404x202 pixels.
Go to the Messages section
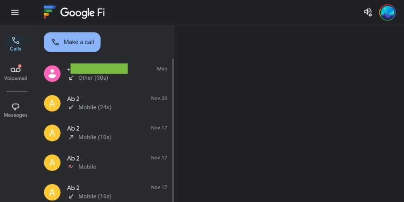[x=16, y=110]
